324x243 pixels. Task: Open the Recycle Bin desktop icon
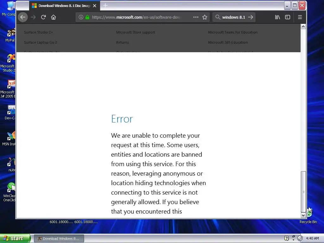tap(308, 216)
